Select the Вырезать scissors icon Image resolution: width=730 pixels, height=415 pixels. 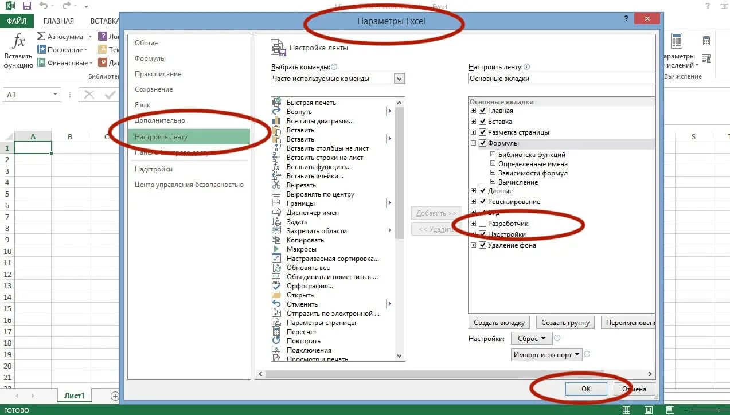276,185
